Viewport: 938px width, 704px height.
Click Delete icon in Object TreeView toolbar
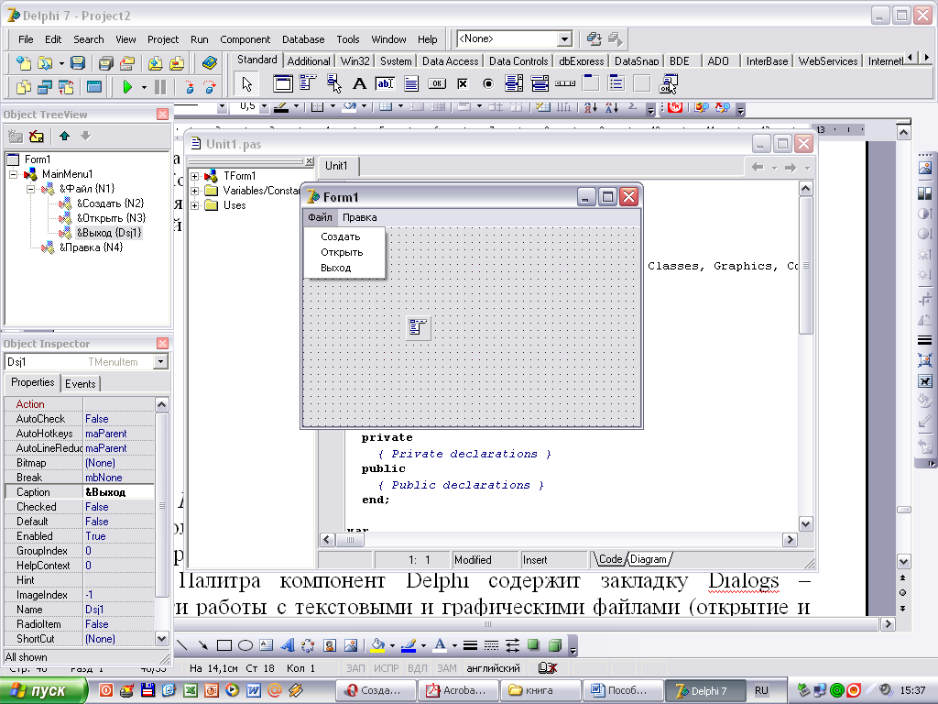37,137
